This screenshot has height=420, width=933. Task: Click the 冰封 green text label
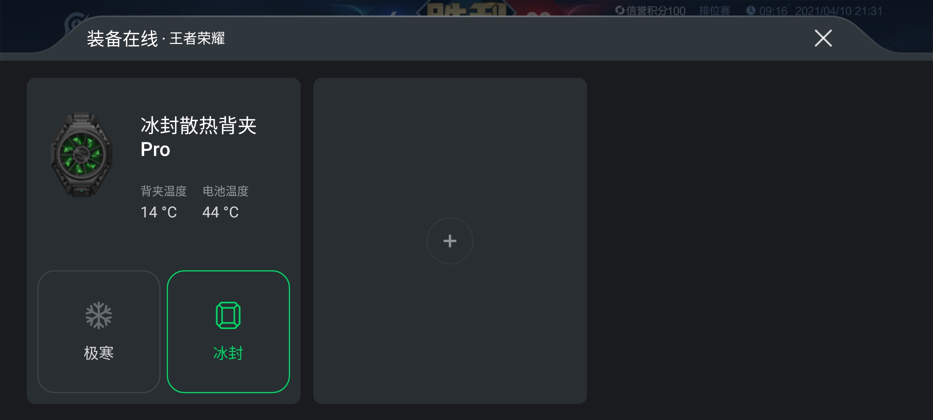pyautogui.click(x=228, y=353)
